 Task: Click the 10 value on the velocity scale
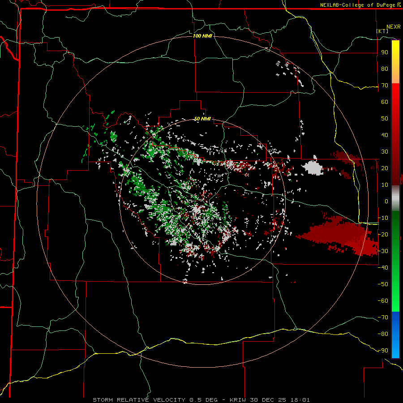click(x=385, y=185)
